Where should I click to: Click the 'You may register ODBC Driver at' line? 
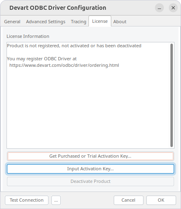42,59
